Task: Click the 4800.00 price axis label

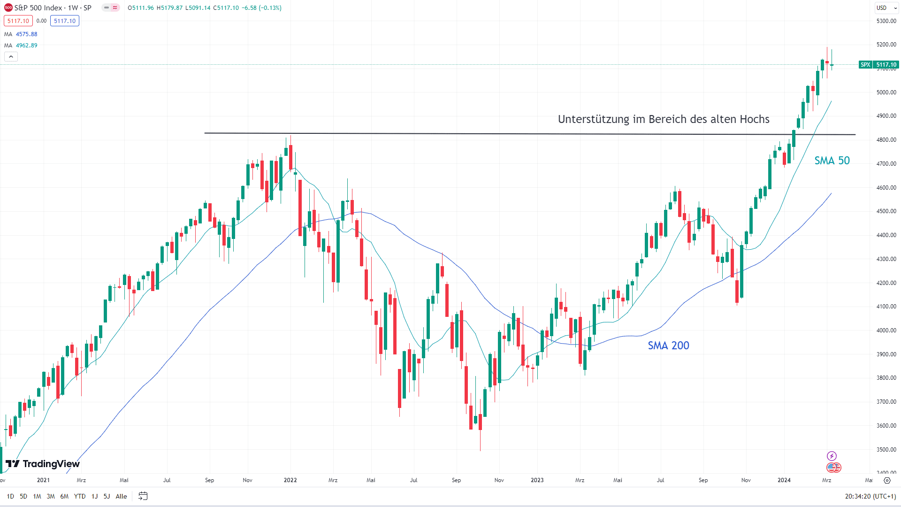Action: 886,140
